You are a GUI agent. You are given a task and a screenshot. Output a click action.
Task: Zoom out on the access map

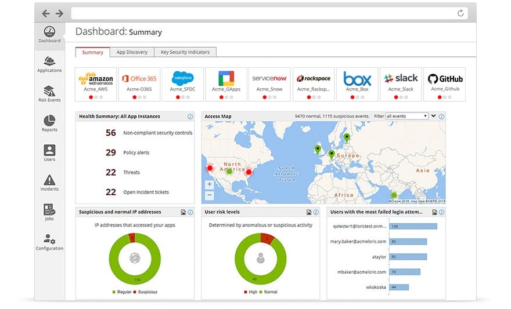point(210,195)
